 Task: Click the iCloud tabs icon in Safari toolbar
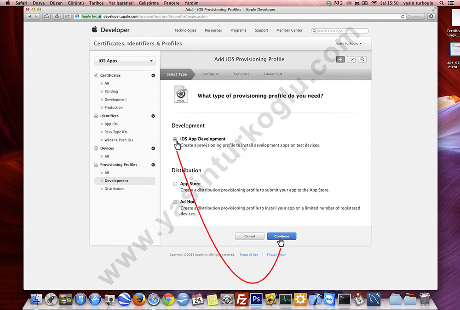pos(46,17)
